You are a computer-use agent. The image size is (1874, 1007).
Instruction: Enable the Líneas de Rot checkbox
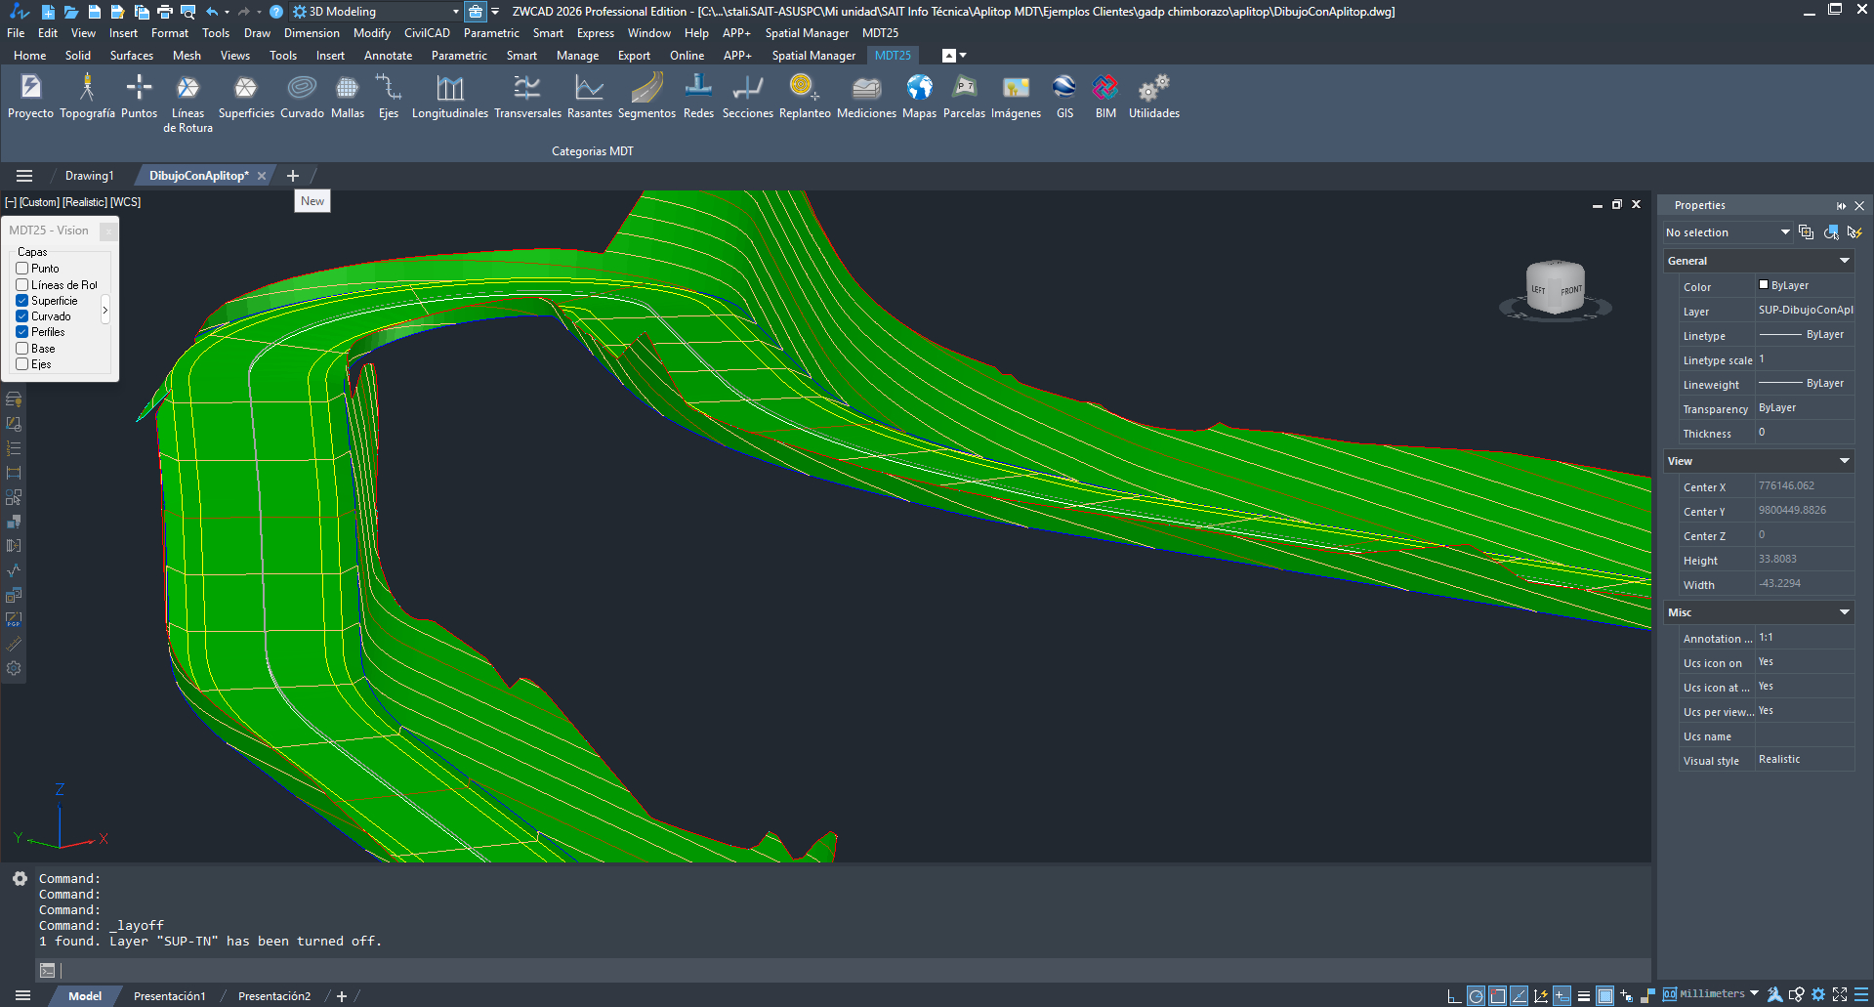[21, 284]
